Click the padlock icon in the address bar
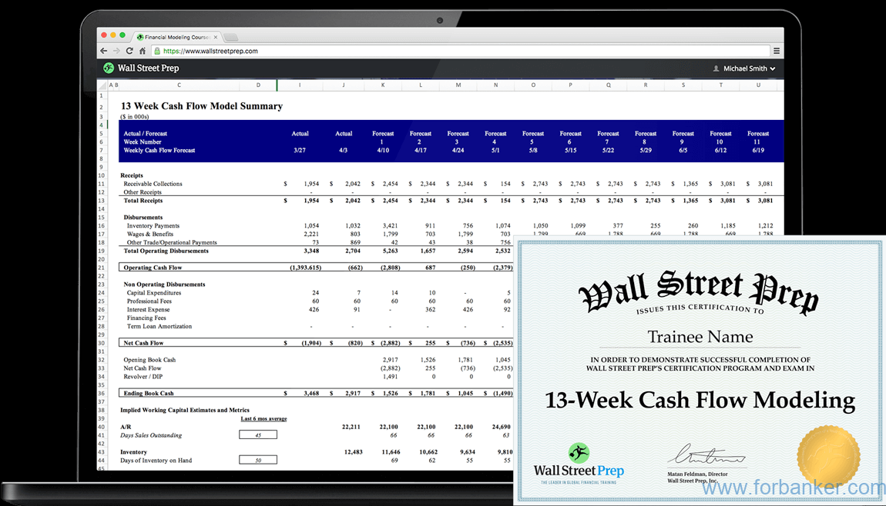886x506 pixels. (x=156, y=50)
